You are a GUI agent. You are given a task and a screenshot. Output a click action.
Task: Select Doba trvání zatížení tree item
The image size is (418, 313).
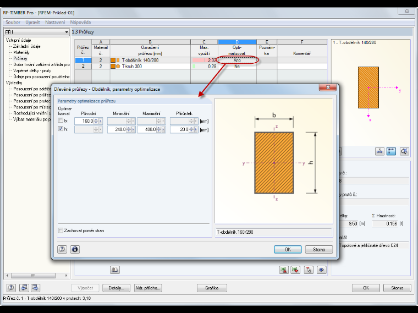(x=41, y=64)
